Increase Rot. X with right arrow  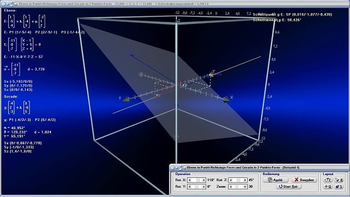[203, 180]
